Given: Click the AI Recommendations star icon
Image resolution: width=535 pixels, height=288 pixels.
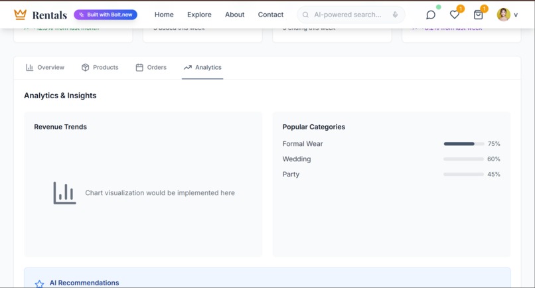Looking at the screenshot, I should point(39,283).
